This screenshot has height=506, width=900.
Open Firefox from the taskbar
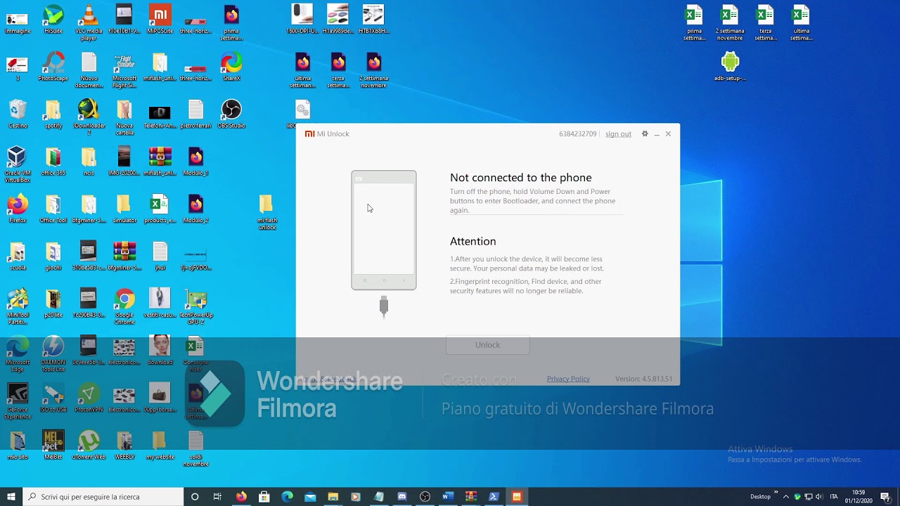pyautogui.click(x=241, y=497)
